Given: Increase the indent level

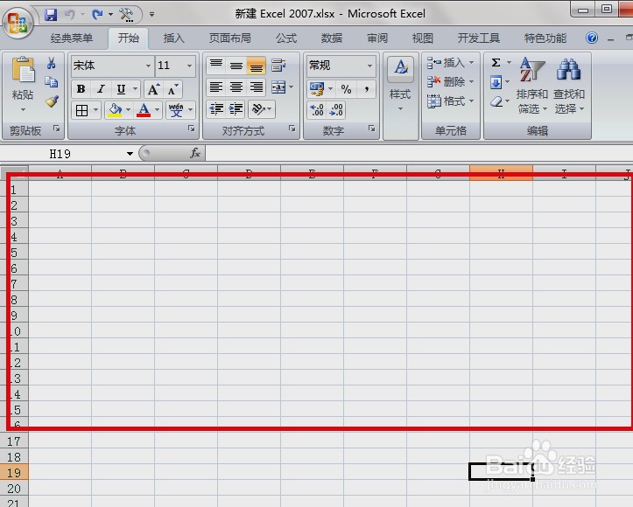Looking at the screenshot, I should 236,108.
